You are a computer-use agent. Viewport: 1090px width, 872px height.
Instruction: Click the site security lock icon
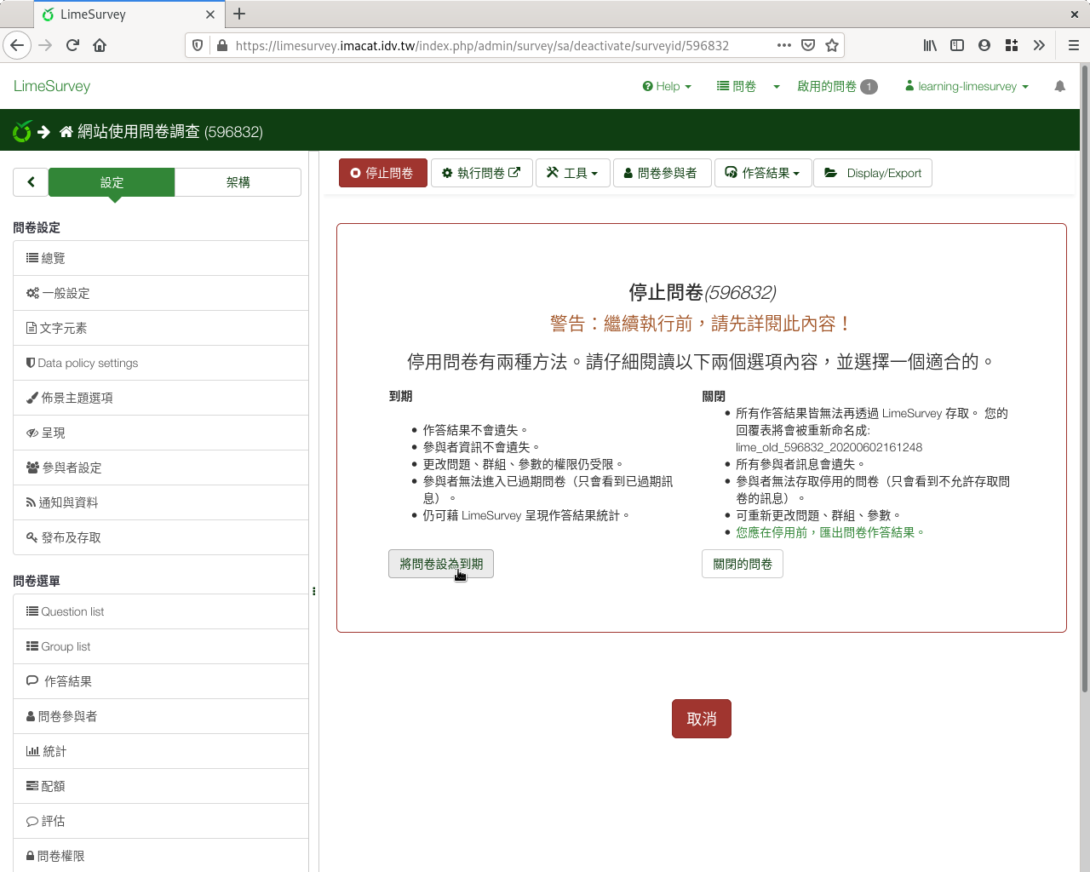[221, 45]
